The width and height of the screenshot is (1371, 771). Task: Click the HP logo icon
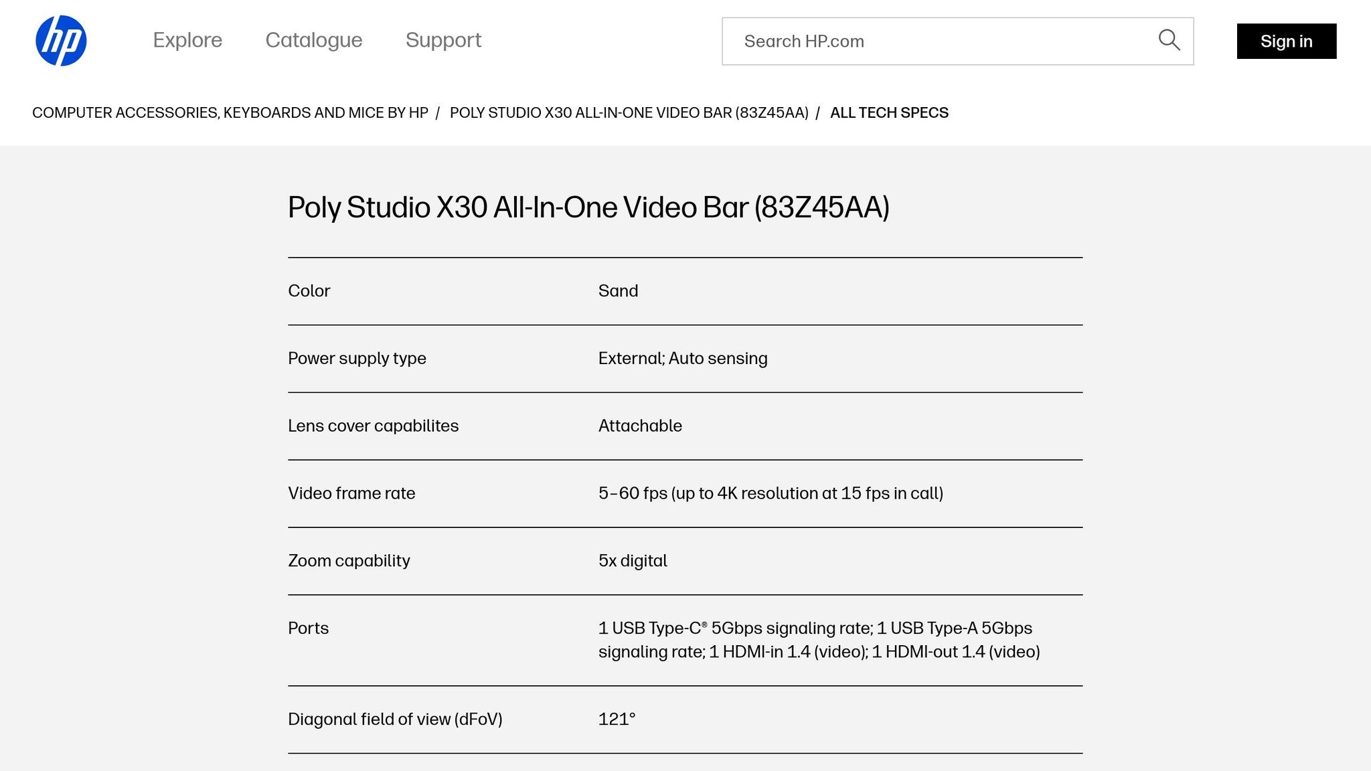(61, 41)
